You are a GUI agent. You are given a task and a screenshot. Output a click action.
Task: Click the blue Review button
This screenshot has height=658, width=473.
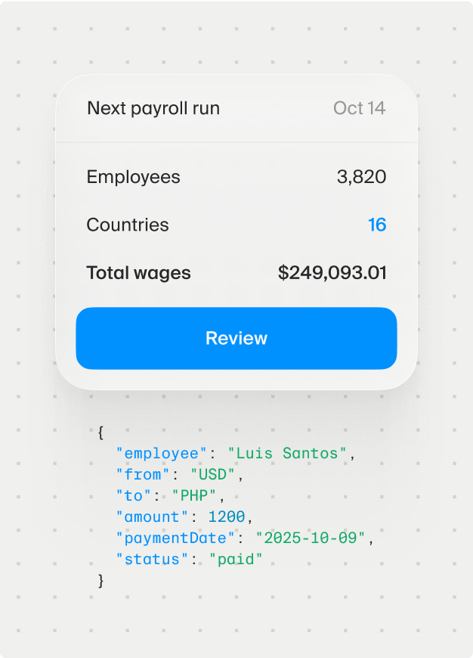236,338
